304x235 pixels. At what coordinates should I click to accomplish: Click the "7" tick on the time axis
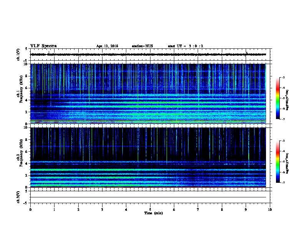click(198, 210)
